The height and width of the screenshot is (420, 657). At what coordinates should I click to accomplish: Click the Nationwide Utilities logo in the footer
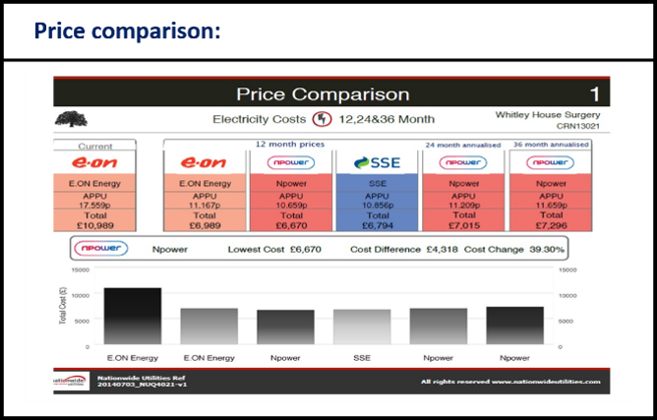71,381
